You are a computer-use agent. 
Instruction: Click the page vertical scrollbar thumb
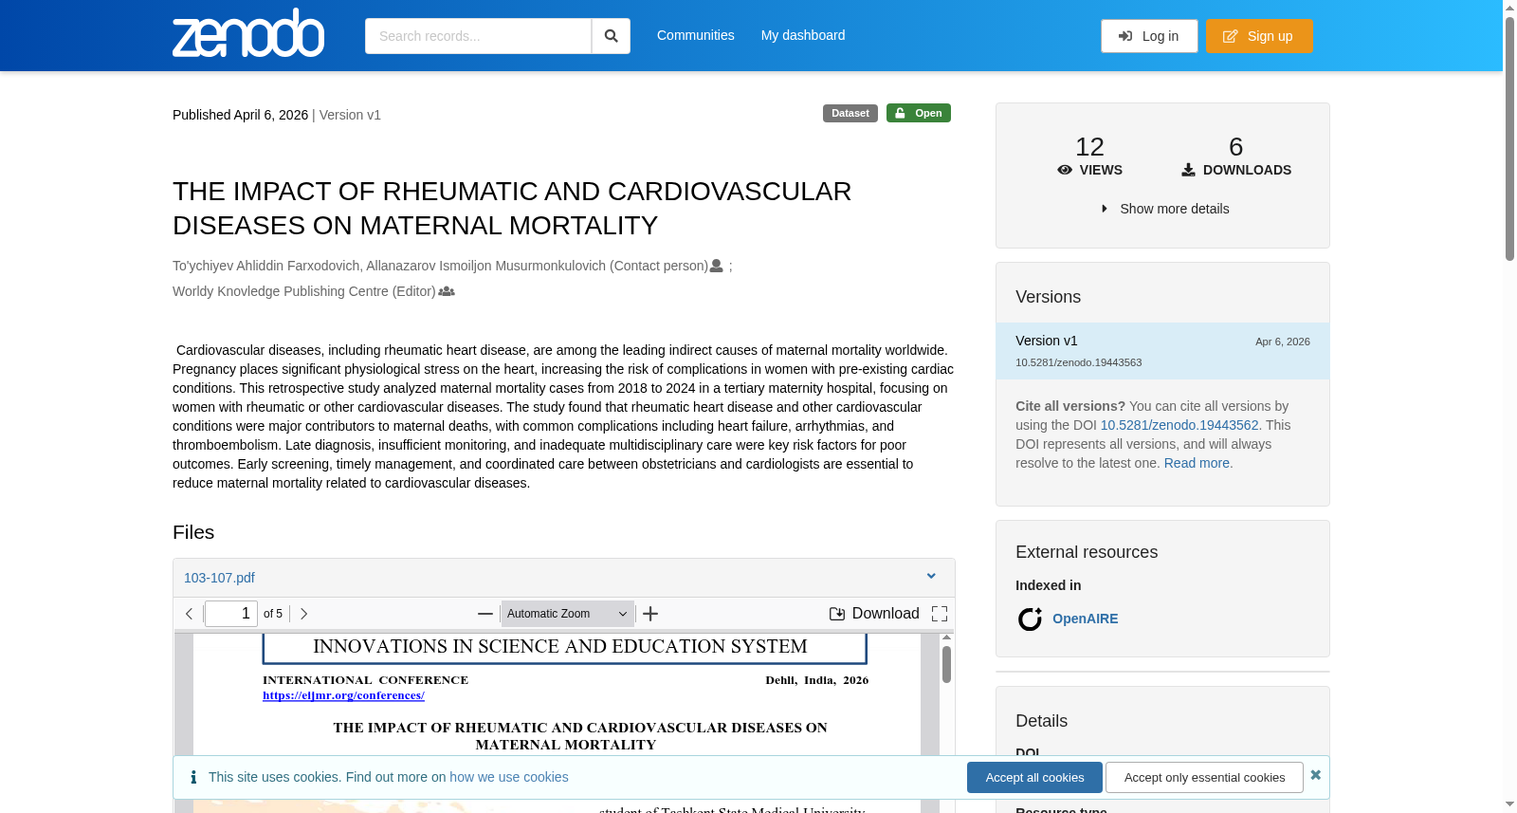(x=1509, y=138)
